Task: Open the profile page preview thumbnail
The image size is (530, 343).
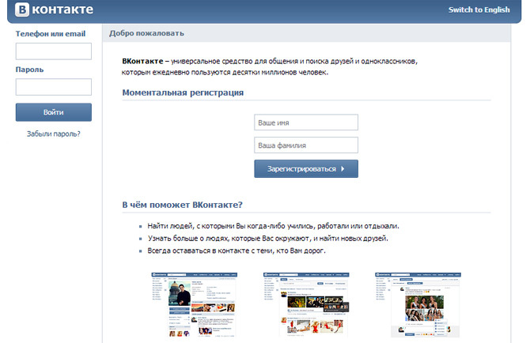Action: 195,305
